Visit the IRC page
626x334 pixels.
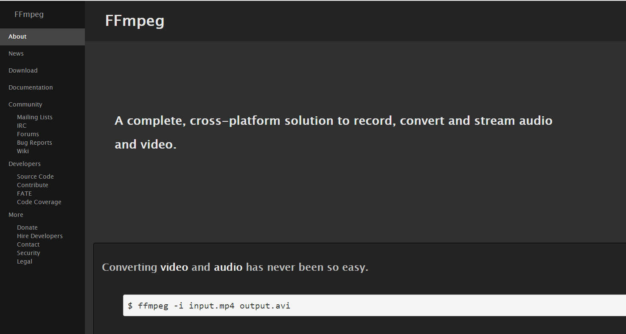click(22, 126)
